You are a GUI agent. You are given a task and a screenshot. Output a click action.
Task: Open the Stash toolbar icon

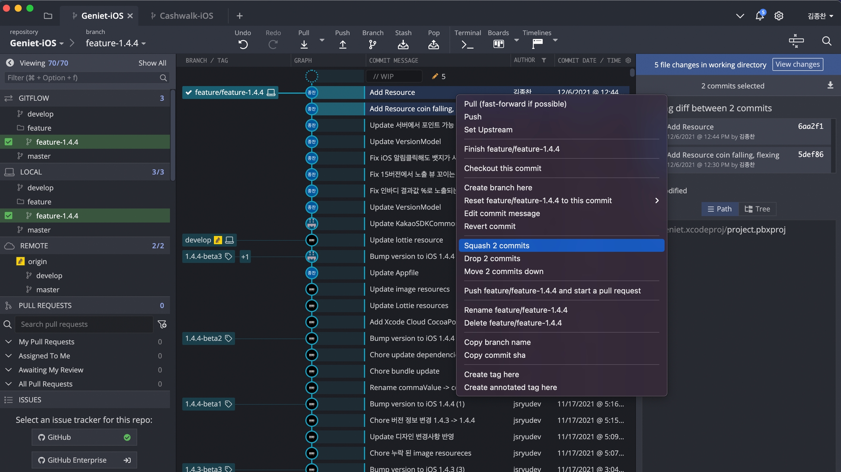(x=403, y=44)
